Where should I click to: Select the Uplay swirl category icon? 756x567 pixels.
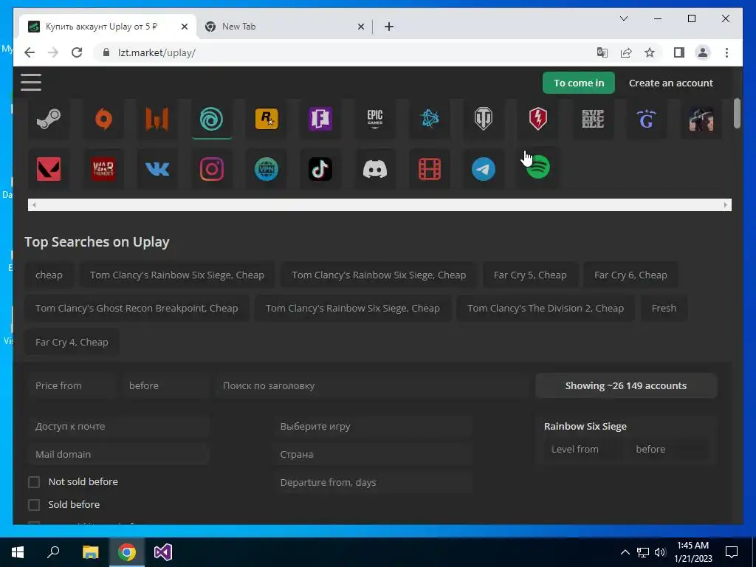(x=212, y=119)
